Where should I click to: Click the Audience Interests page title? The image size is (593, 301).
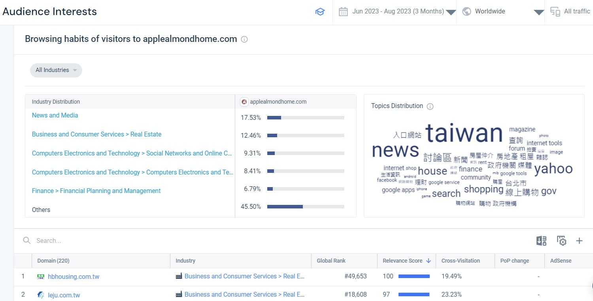[49, 11]
